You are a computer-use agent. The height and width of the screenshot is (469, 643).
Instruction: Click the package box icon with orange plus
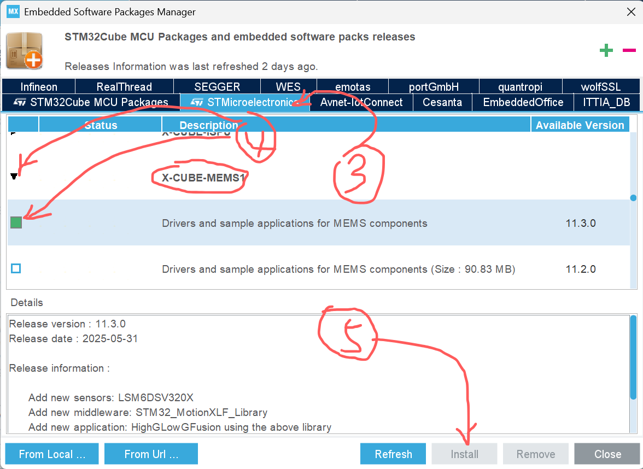[25, 51]
